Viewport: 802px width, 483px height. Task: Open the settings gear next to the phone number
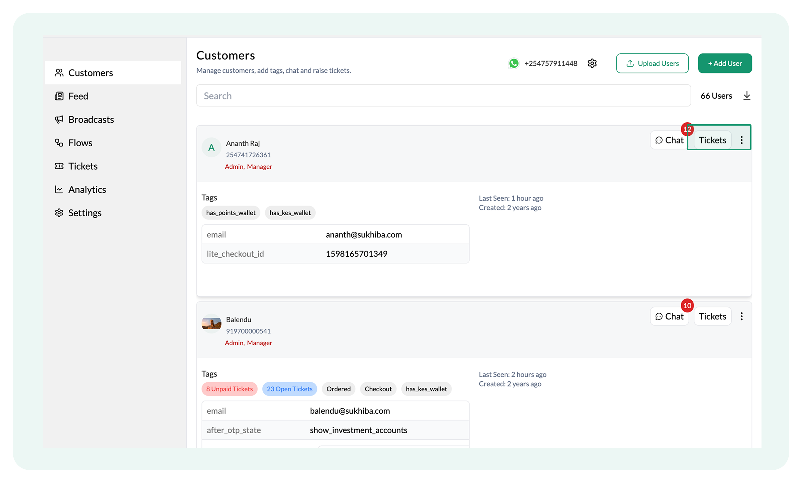click(x=592, y=63)
